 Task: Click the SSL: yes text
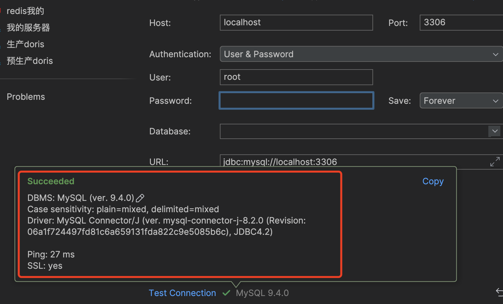45,266
